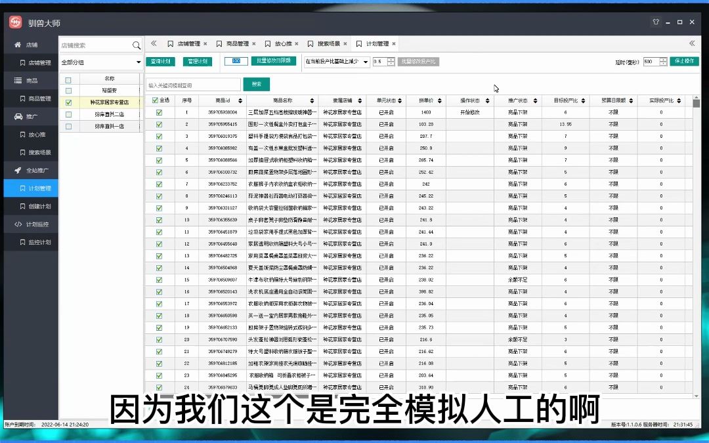The image size is (709, 443).
Task: Sort by 拼单价 column arrows
Action: tap(439, 101)
